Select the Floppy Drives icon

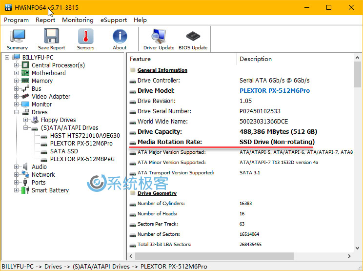35,120
